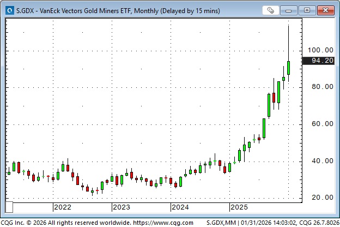This screenshot has height=227, width=340.
Task: Click the latest green candle with long wick
Action: point(288,68)
